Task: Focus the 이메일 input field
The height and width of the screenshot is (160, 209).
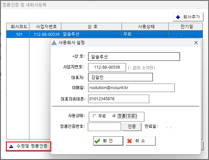Action: (x=131, y=88)
